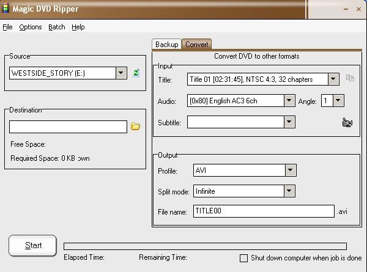367x272 pixels.
Task: Close the Magic DVD Ripper window
Action: [358, 9]
